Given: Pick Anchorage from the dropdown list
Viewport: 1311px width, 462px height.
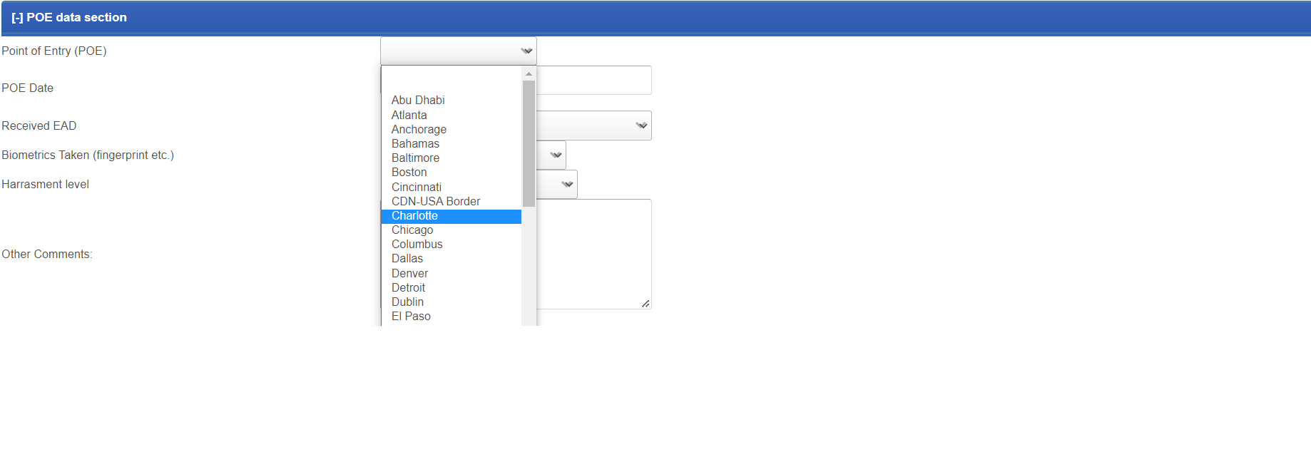Looking at the screenshot, I should coord(452,129).
